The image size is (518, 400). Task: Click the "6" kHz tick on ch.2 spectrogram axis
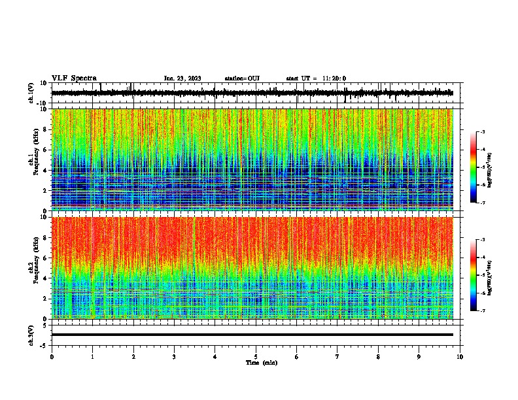click(46, 258)
